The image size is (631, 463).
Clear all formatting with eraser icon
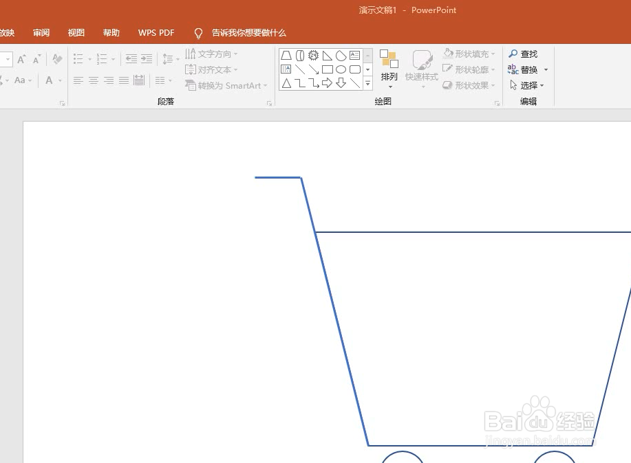point(58,59)
